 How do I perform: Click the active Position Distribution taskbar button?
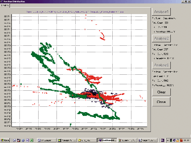107,140
